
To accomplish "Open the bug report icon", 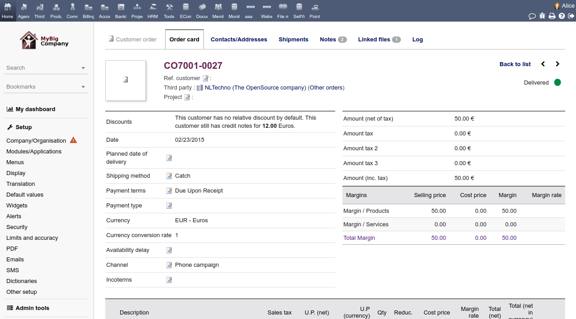I will 542,16.
